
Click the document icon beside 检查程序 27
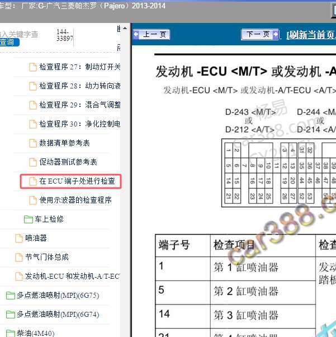pyautogui.click(x=32, y=67)
